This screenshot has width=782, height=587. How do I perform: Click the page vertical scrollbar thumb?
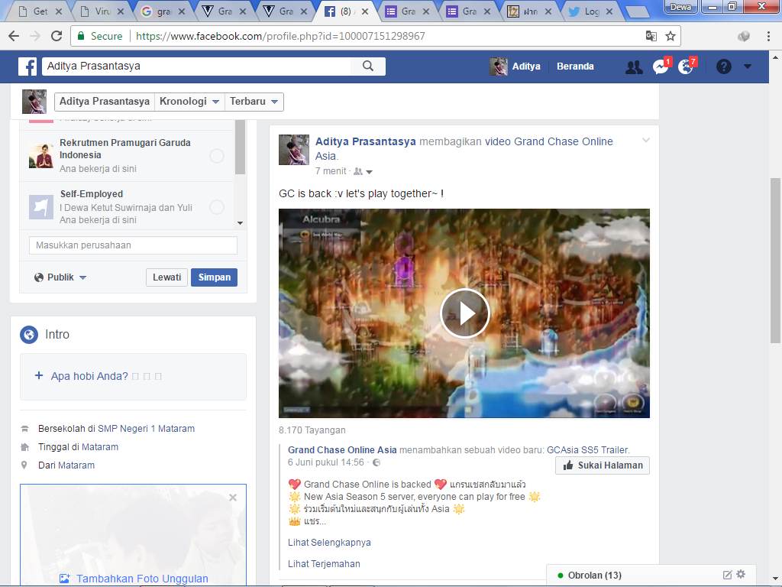pyautogui.click(x=776, y=260)
